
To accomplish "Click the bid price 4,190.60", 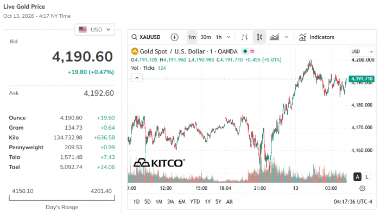I will coord(83,57).
